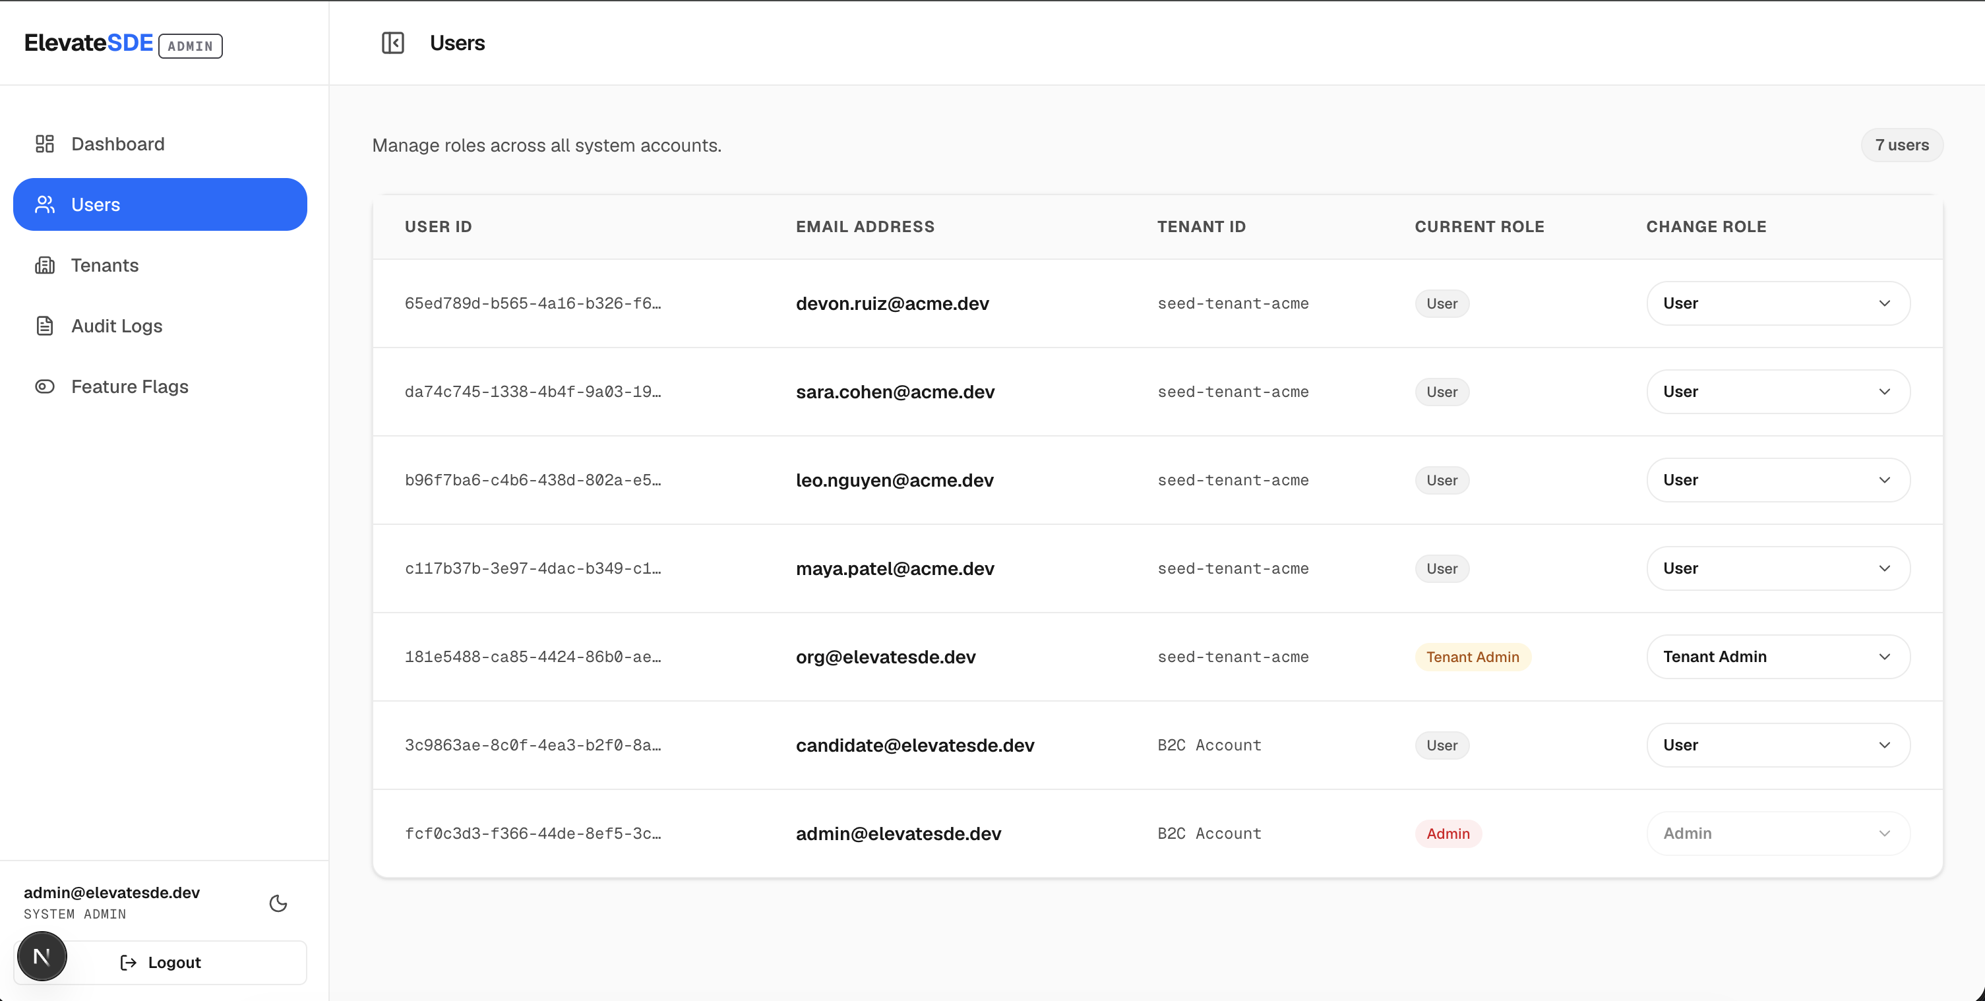Click email leo.nguyen@acme.dev
The width and height of the screenshot is (1985, 1001).
tap(894, 480)
